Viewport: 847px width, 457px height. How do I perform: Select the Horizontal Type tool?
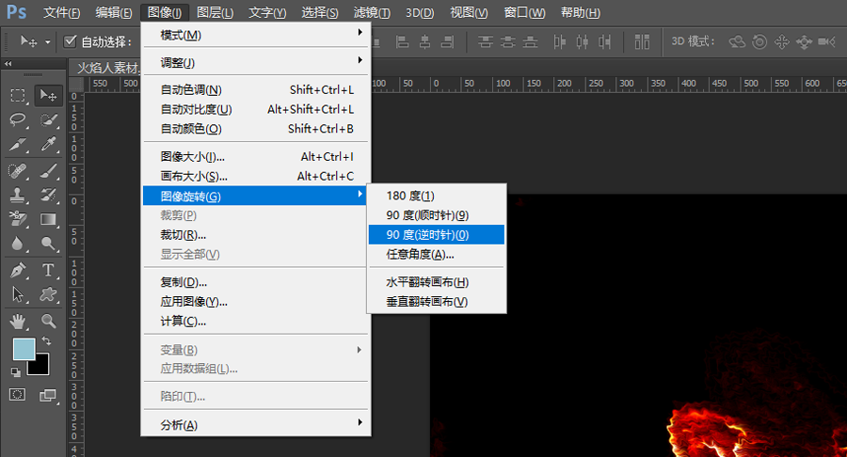(x=48, y=271)
